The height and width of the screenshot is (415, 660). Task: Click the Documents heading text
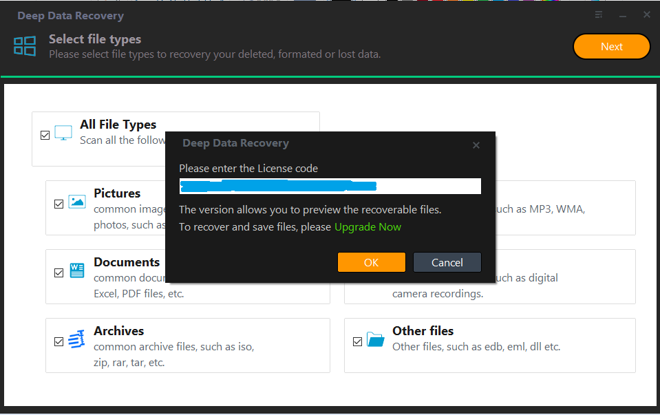tap(127, 262)
